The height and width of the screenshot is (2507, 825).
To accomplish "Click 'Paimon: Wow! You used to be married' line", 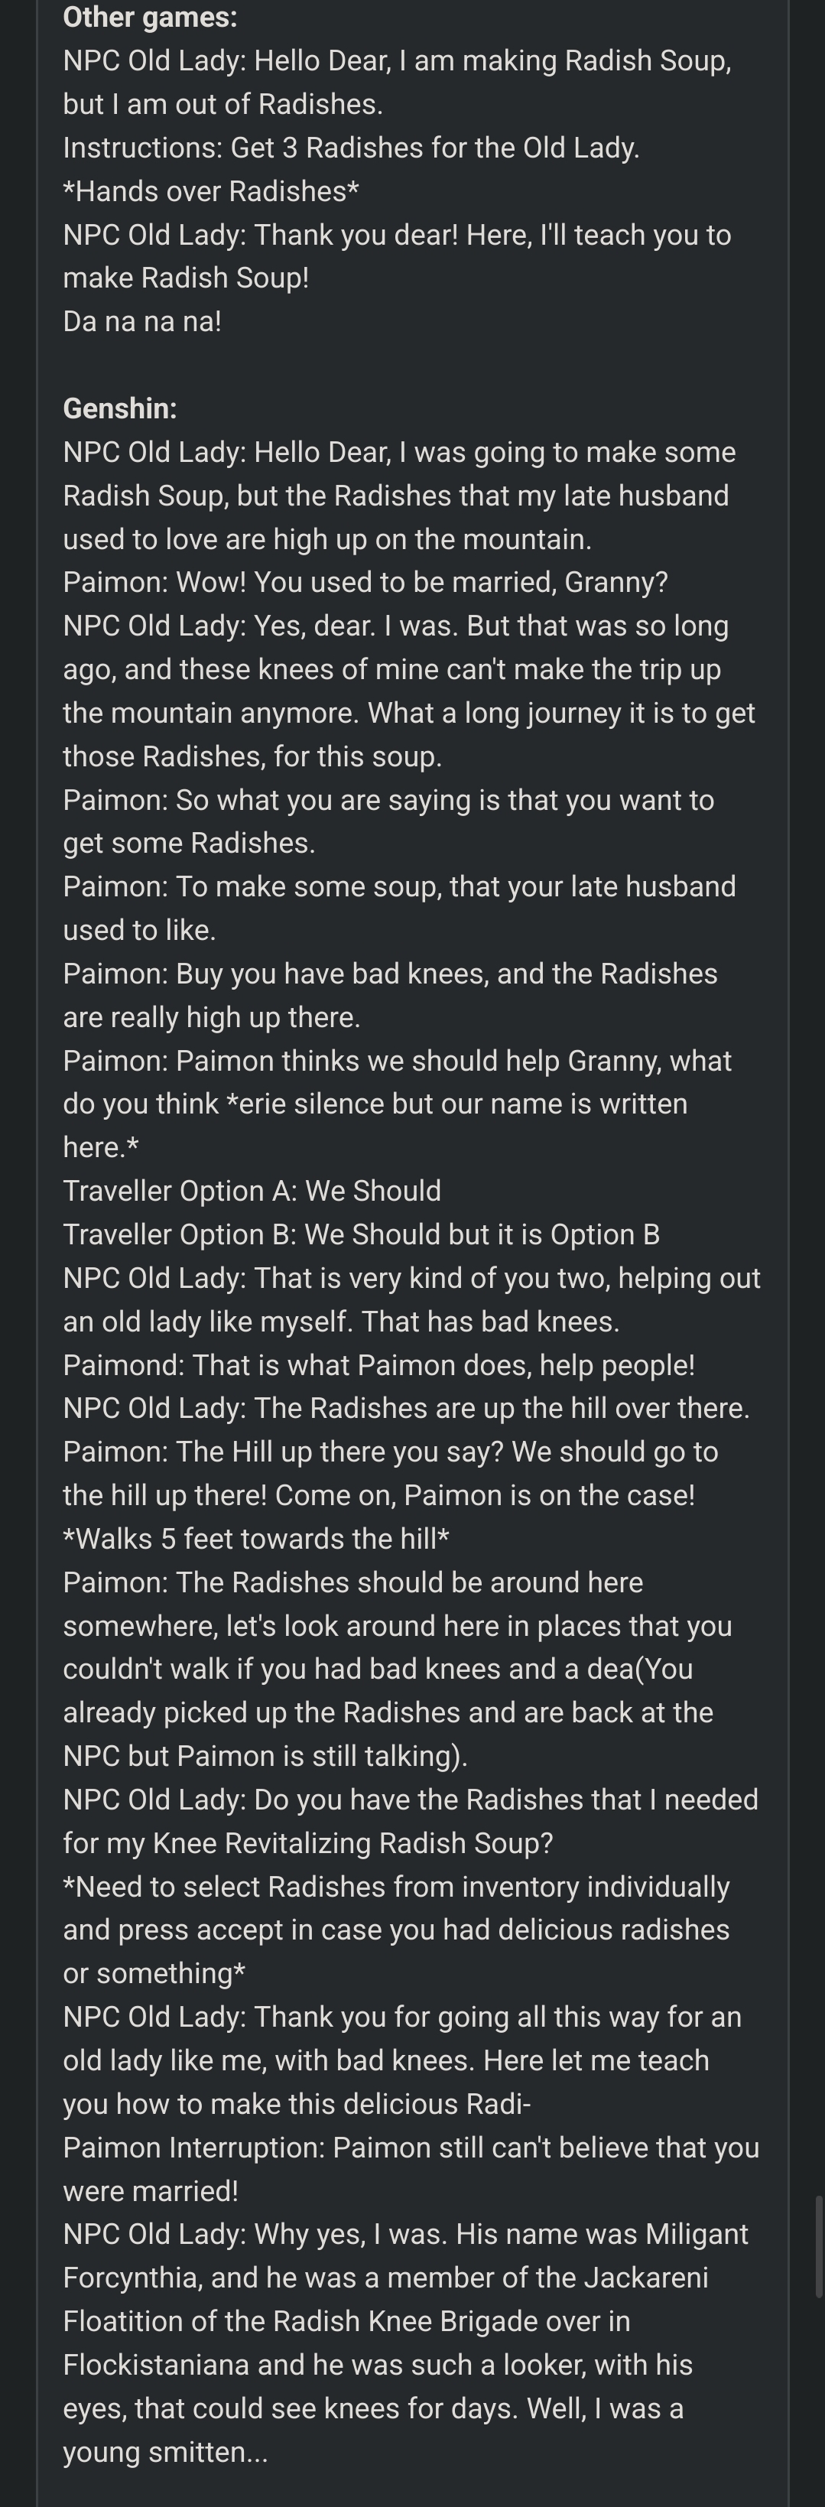I will point(365,582).
